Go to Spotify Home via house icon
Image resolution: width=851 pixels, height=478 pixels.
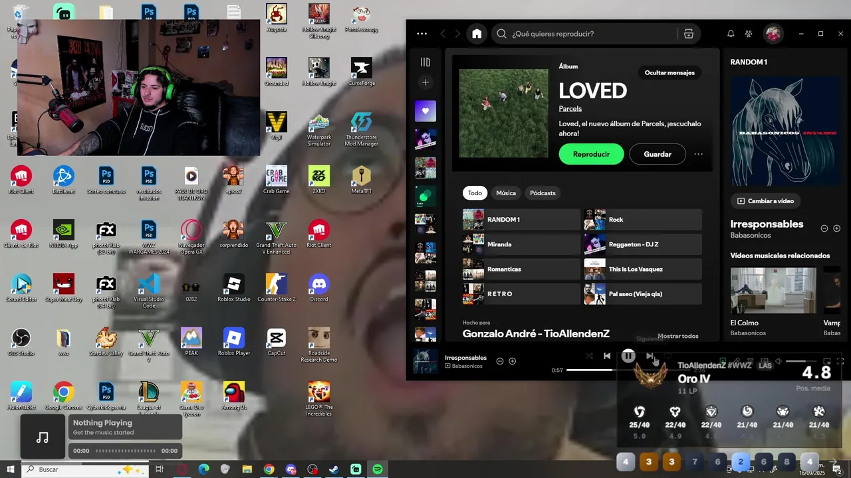click(x=477, y=34)
